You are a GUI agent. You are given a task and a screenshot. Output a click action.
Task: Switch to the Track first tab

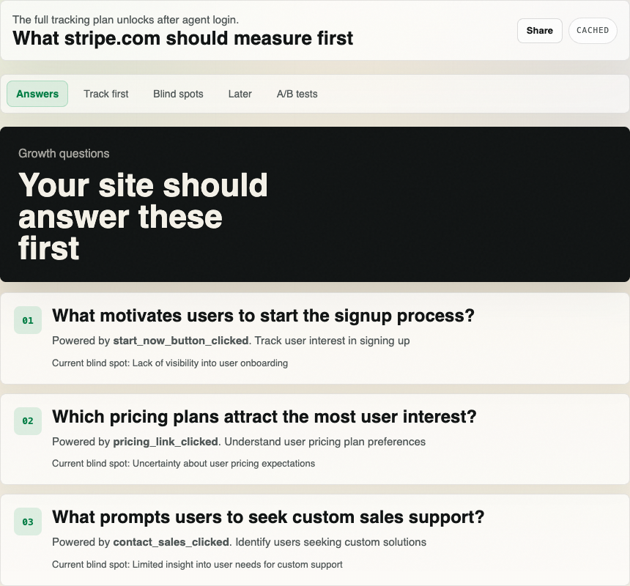(x=105, y=94)
